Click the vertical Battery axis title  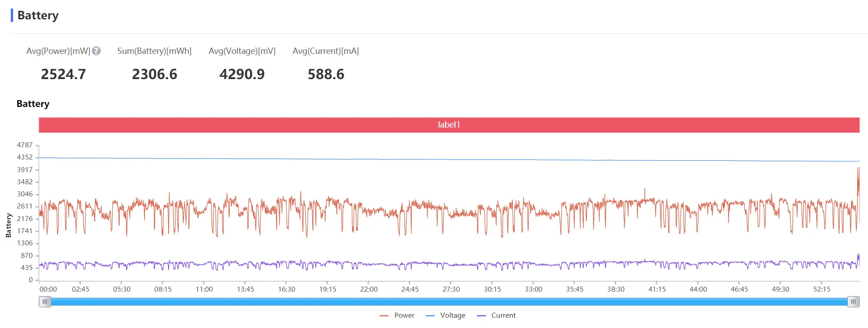tap(9, 226)
